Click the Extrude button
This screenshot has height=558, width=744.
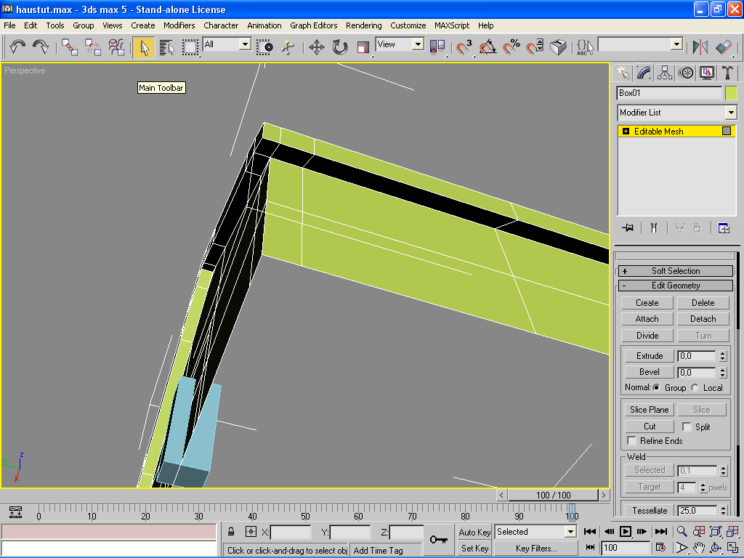point(650,356)
